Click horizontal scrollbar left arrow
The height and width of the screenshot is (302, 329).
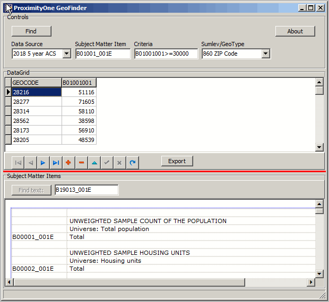click(9, 282)
